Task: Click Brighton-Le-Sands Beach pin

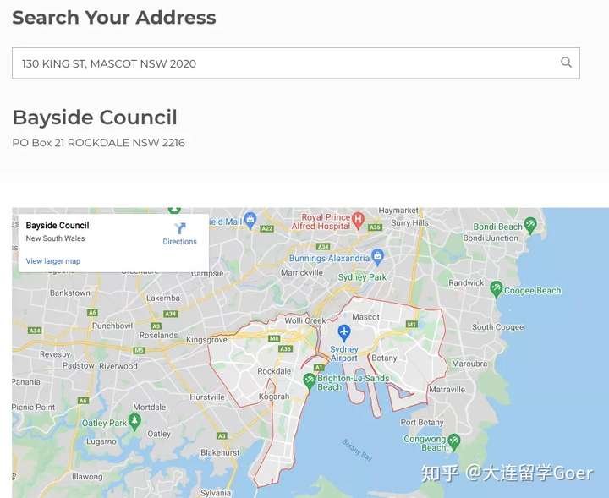Action: [310, 381]
